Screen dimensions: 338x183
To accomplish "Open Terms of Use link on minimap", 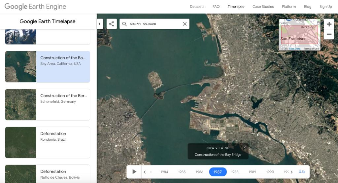I will 311,49.
